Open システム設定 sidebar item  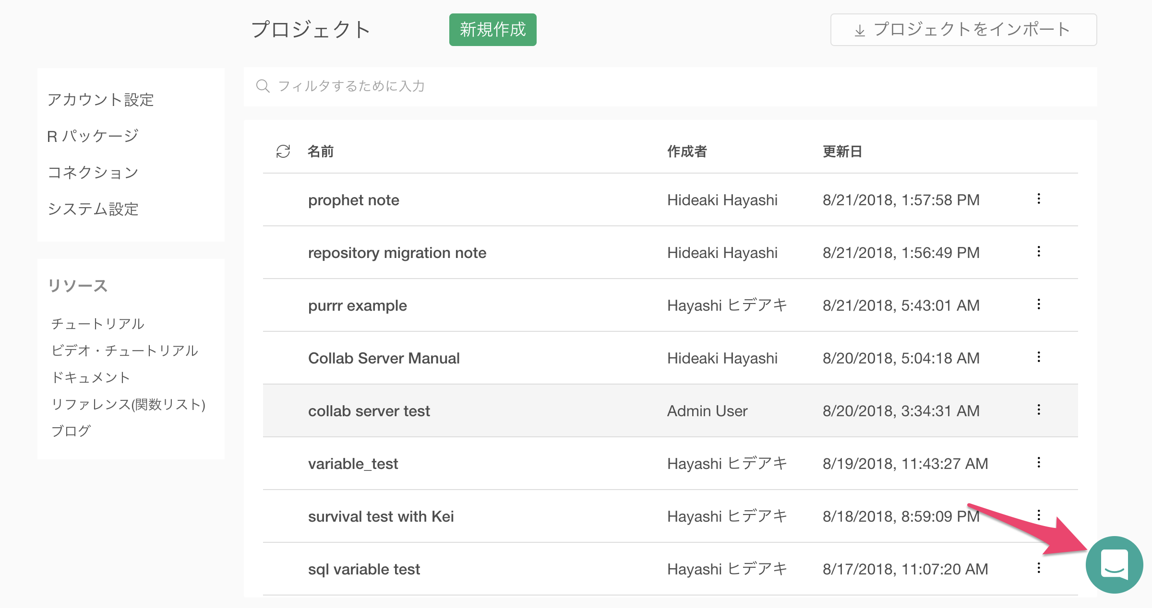pyautogui.click(x=93, y=209)
